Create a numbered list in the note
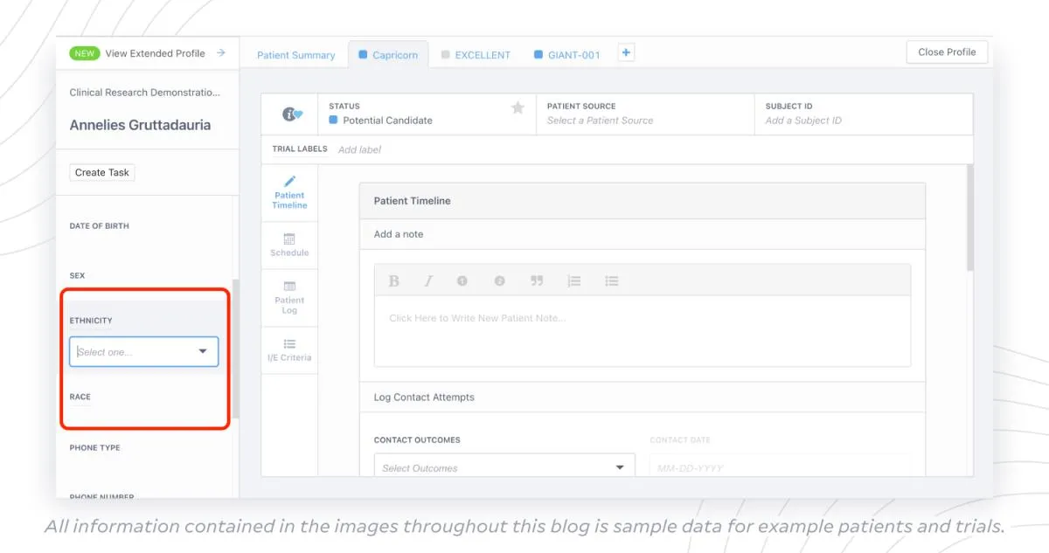This screenshot has width=1049, height=553. click(x=574, y=280)
